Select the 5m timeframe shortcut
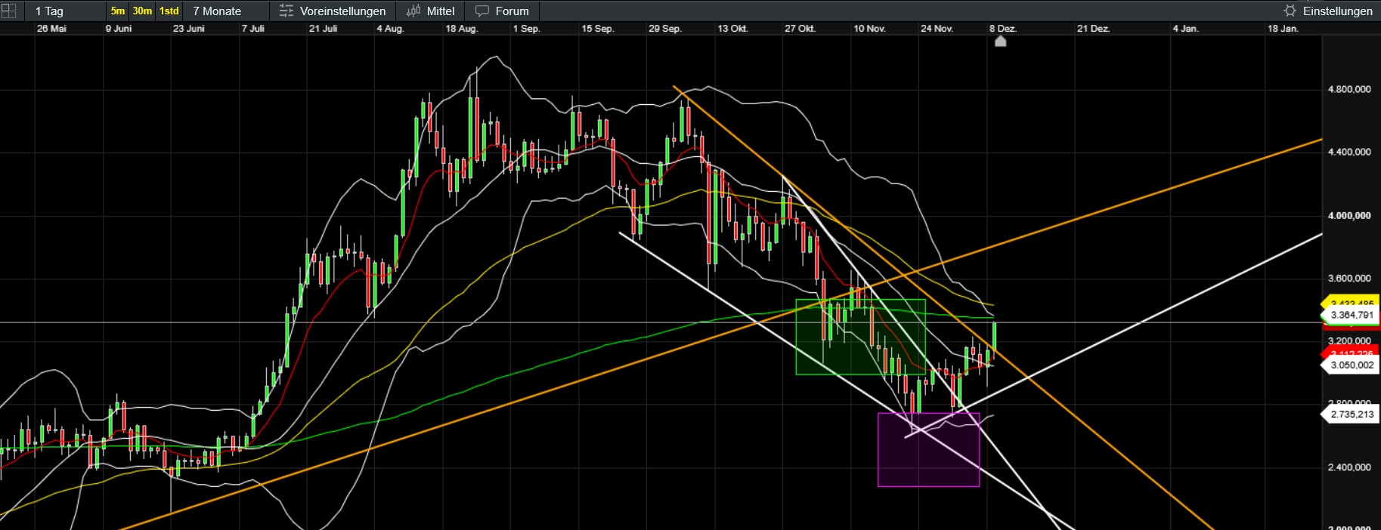 [x=118, y=11]
